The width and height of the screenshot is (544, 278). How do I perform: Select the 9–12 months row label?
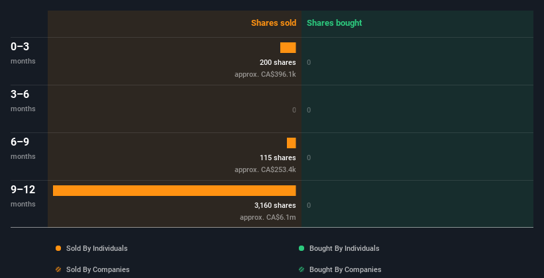[x=23, y=190]
